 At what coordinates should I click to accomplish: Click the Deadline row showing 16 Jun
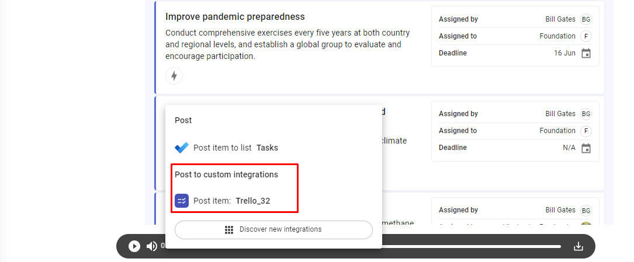click(515, 53)
